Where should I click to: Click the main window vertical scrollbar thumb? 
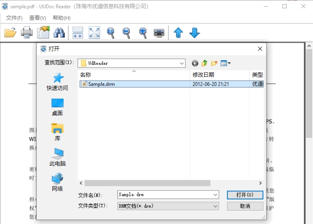tap(309, 94)
